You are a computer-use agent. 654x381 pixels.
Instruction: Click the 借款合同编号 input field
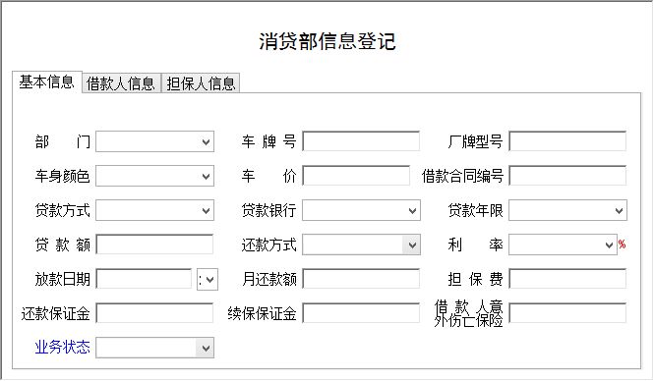567,176
